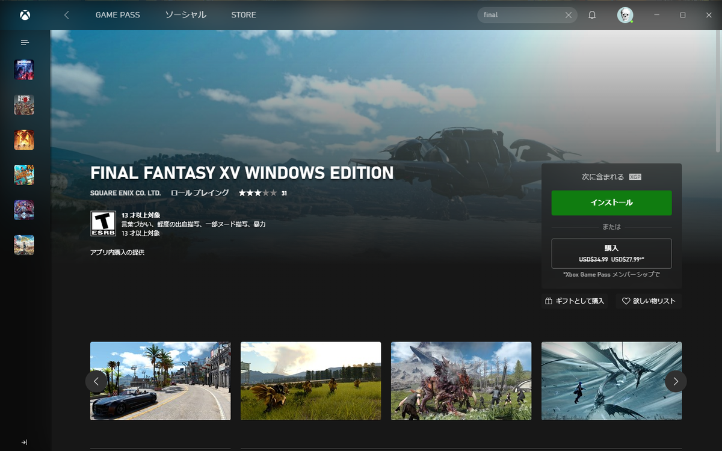The width and height of the screenshot is (722, 451).
Task: Open The Outer Worlds tile in sidebar
Action: [24, 245]
